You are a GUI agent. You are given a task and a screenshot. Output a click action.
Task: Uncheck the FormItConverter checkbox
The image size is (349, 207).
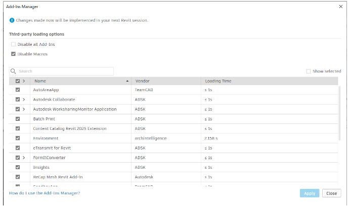(18, 158)
